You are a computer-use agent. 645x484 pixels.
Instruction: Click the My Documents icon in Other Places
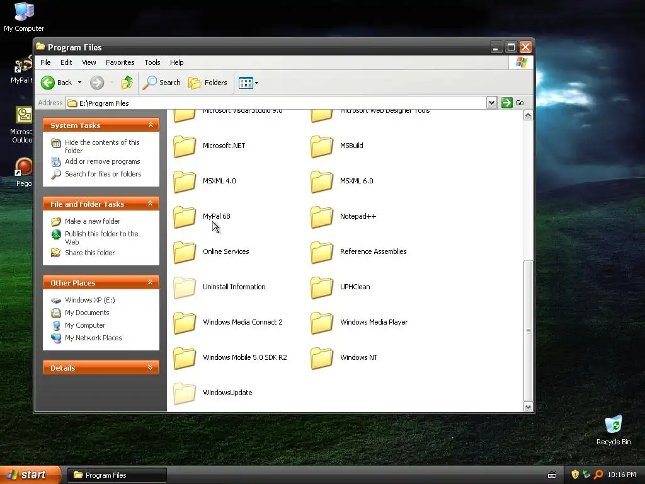56,313
